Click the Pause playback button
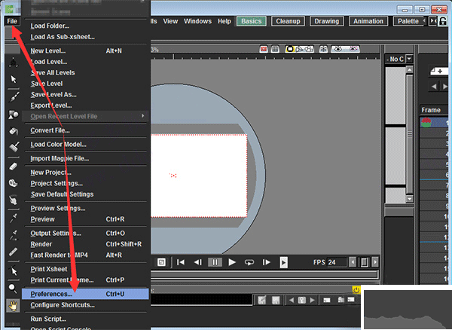This screenshot has width=452, height=330. [215, 262]
